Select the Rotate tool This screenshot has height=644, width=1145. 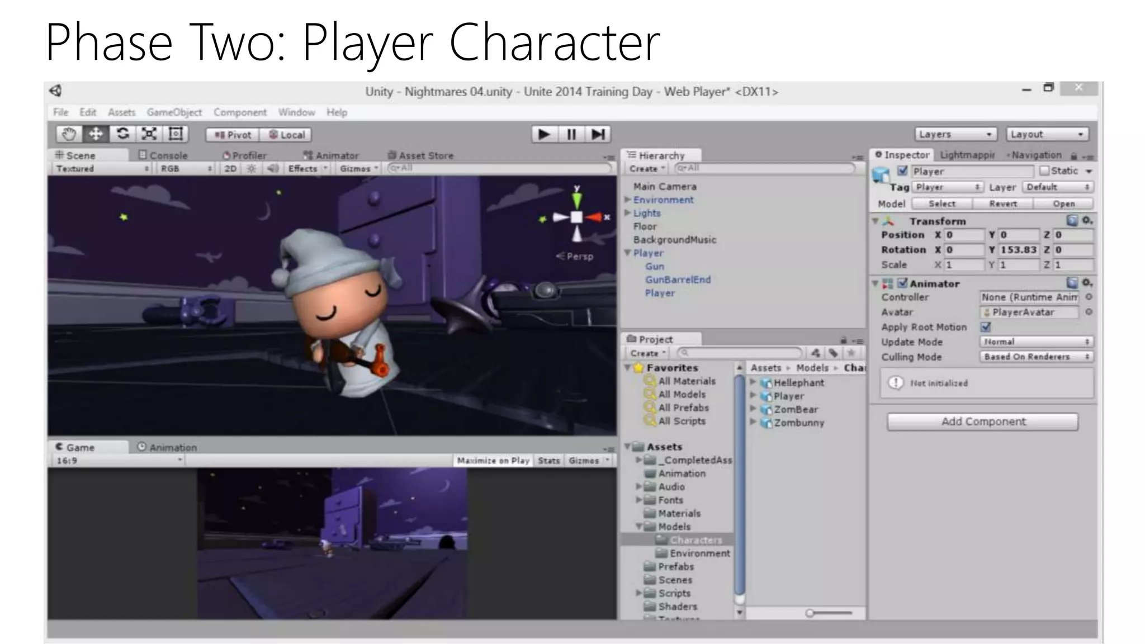(x=122, y=134)
